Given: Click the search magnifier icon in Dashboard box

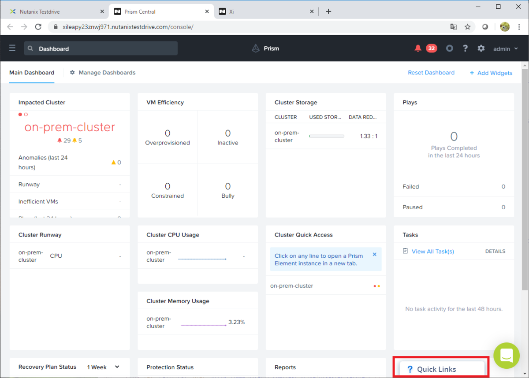Looking at the screenshot, I should pos(30,48).
